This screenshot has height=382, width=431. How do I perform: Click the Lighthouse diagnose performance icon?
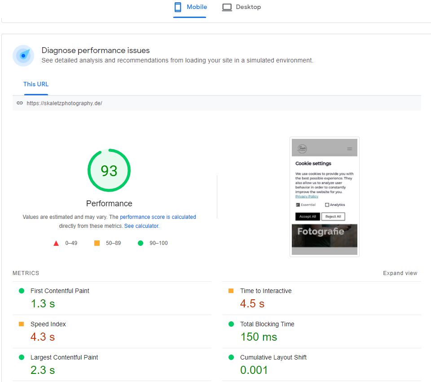point(23,56)
